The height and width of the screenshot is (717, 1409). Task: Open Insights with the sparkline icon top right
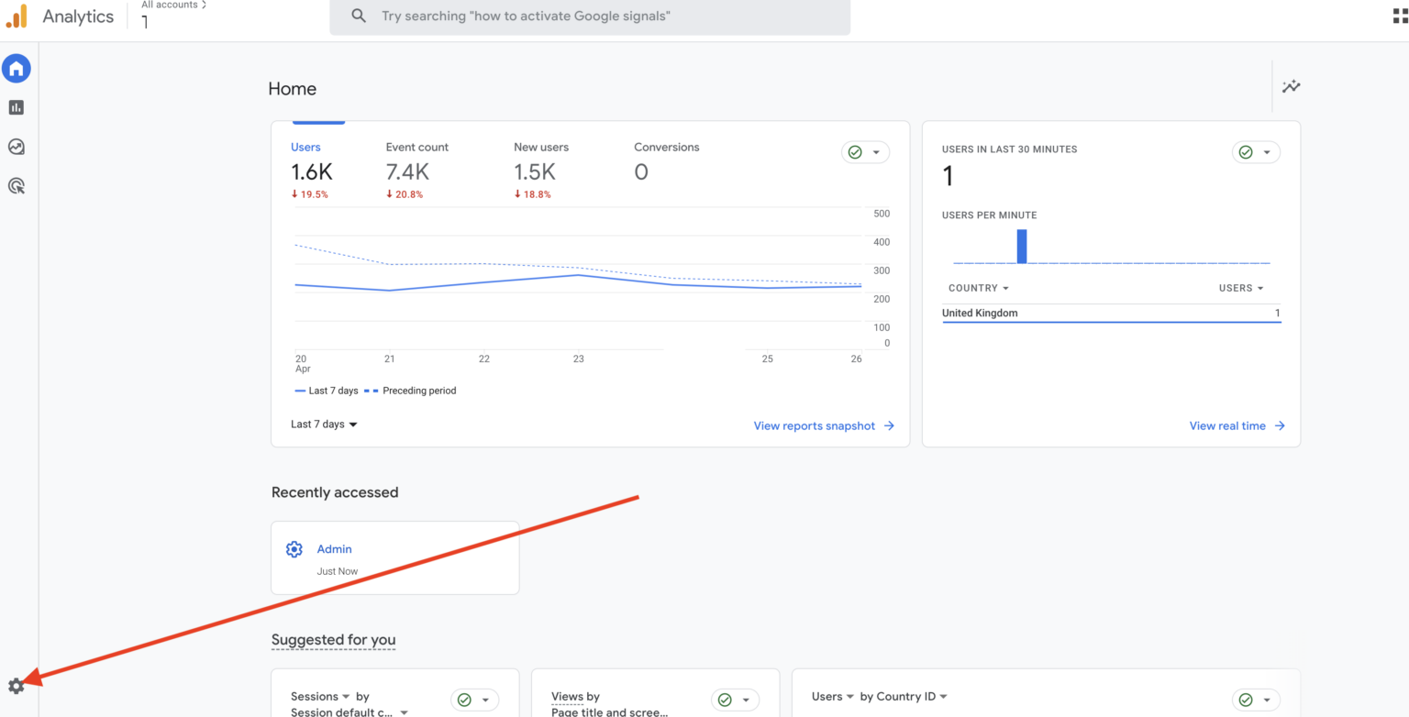[1291, 86]
